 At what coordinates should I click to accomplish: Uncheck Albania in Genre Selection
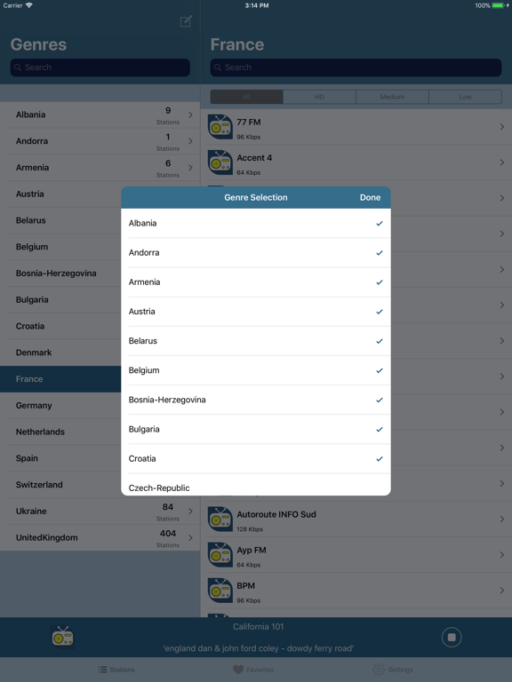380,223
